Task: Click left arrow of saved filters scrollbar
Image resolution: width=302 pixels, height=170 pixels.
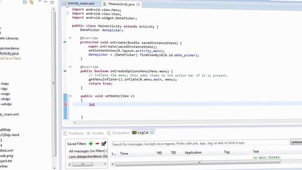Action: coord(70,164)
